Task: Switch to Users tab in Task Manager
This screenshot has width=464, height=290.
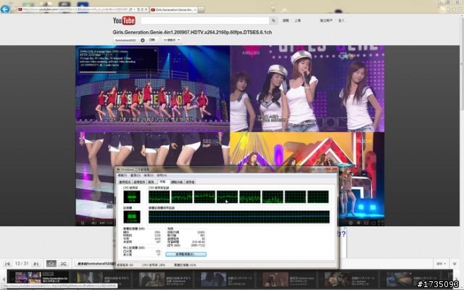Action: click(190, 182)
